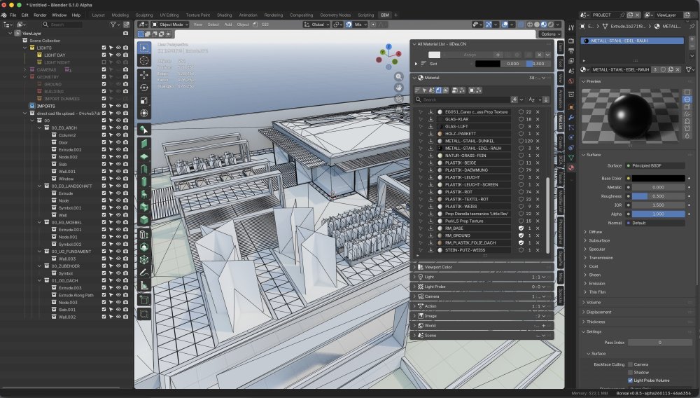The image size is (700, 398).
Task: Select the Move tool in viewport toolbar
Action: [143, 74]
